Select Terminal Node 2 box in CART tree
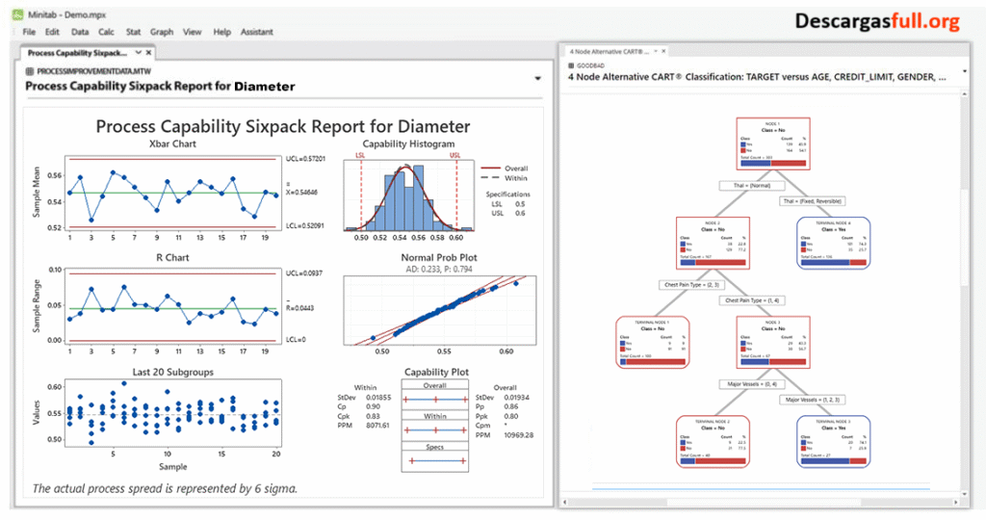 tap(714, 441)
